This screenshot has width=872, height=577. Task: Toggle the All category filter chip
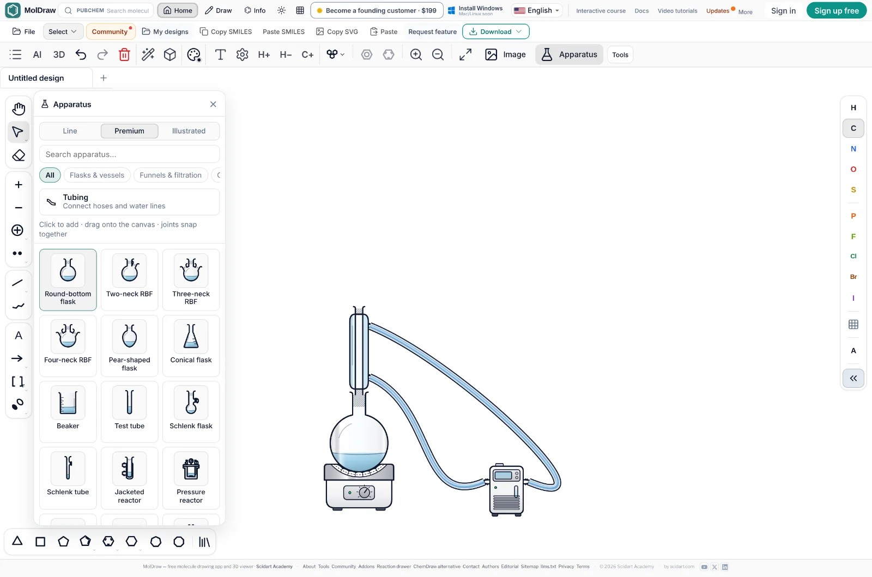coord(50,175)
